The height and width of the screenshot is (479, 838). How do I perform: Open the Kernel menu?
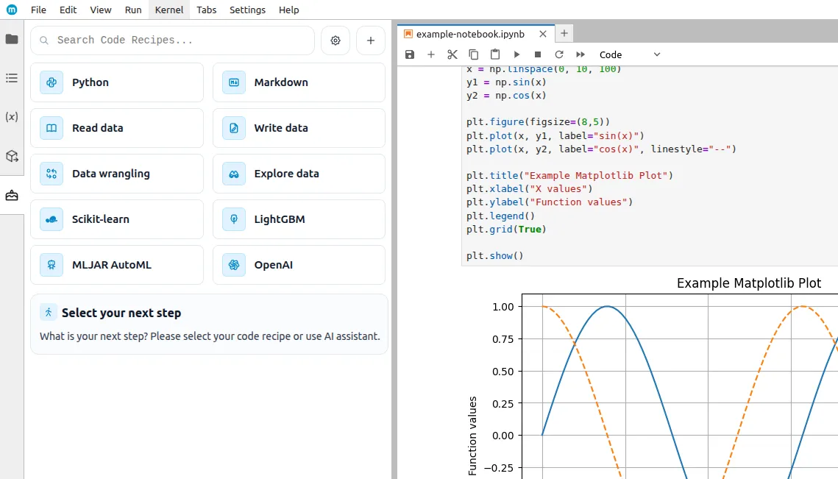[169, 10]
